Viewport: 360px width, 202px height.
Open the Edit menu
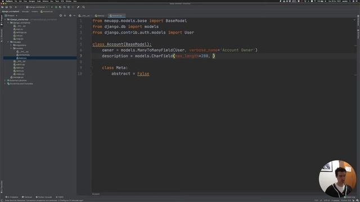click(20, 1)
